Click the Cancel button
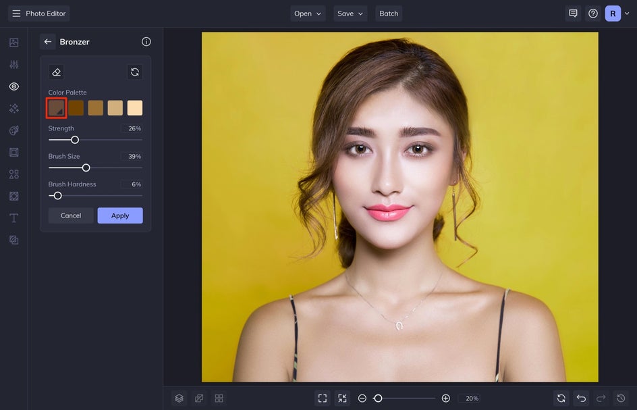 point(71,215)
